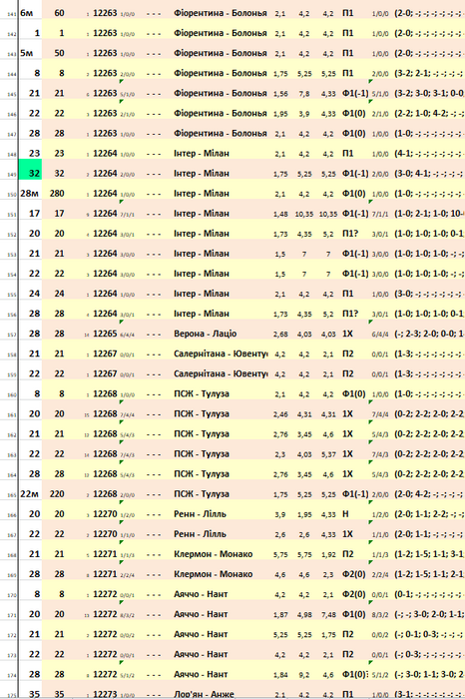This screenshot has width=465, height=699.
Task: Click Ф1(-1) in the Фіорентина - Болонья row
Action: (x=355, y=93)
